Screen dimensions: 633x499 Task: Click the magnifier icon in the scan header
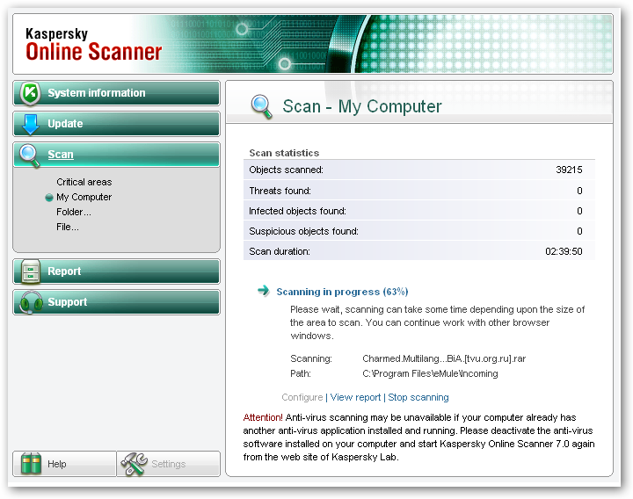(x=262, y=106)
